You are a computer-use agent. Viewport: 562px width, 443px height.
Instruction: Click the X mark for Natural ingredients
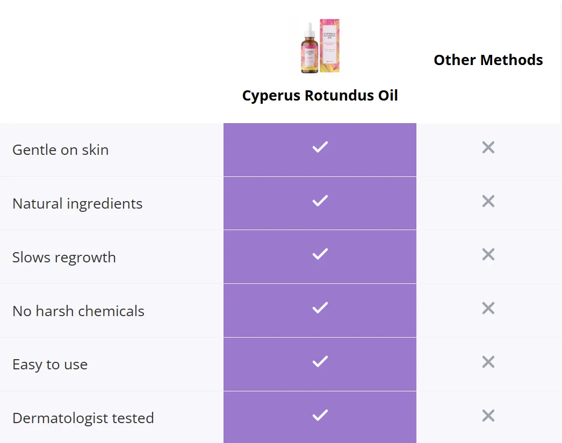pyautogui.click(x=488, y=201)
